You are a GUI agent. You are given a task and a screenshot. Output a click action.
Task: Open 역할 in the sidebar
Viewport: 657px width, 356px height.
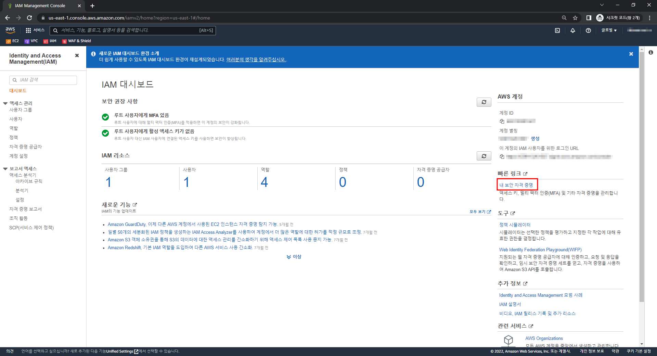pyautogui.click(x=14, y=128)
